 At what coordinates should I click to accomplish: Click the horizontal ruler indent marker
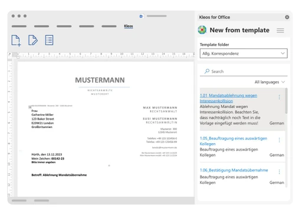(x=18, y=56)
